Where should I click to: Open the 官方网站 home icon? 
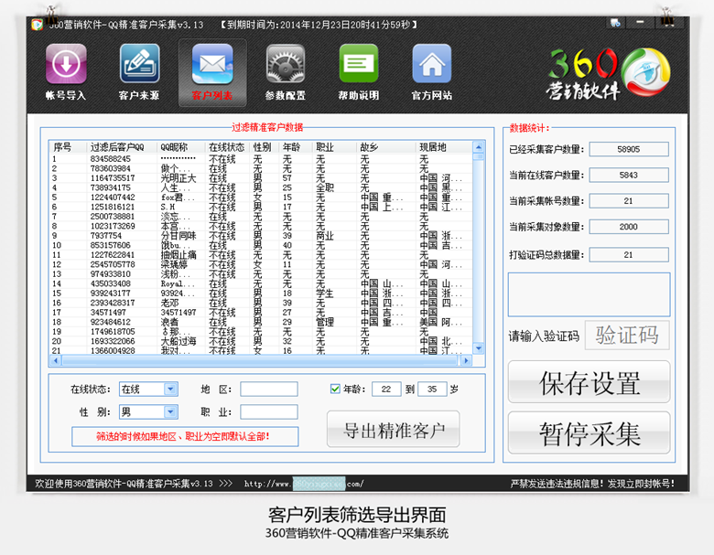432,64
